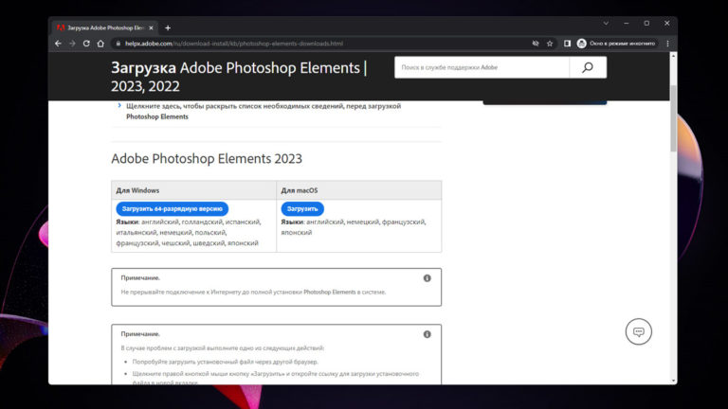
Task: Click the third-party cookies blocked eye icon
Action: click(x=536, y=44)
